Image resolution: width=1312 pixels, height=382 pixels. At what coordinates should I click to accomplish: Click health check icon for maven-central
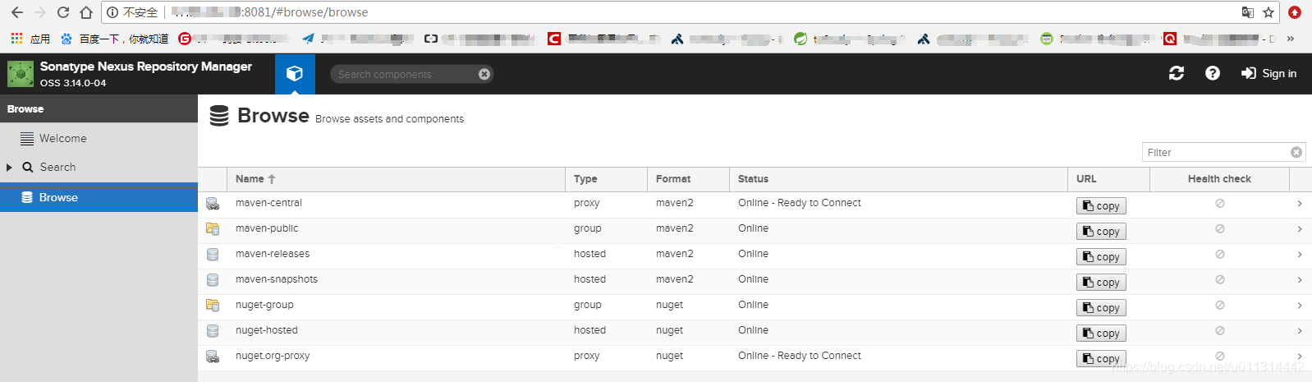point(1220,204)
